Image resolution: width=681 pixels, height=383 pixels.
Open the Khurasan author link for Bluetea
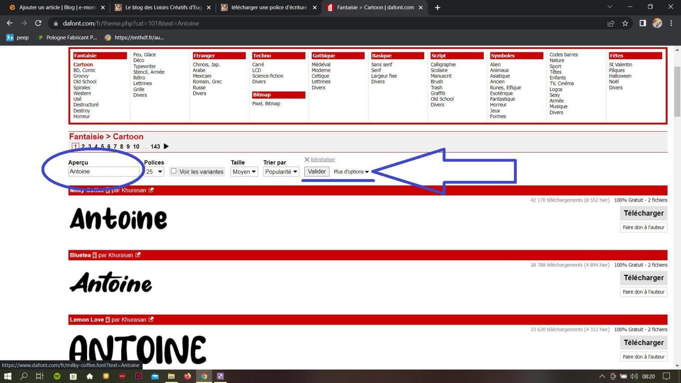click(121, 255)
